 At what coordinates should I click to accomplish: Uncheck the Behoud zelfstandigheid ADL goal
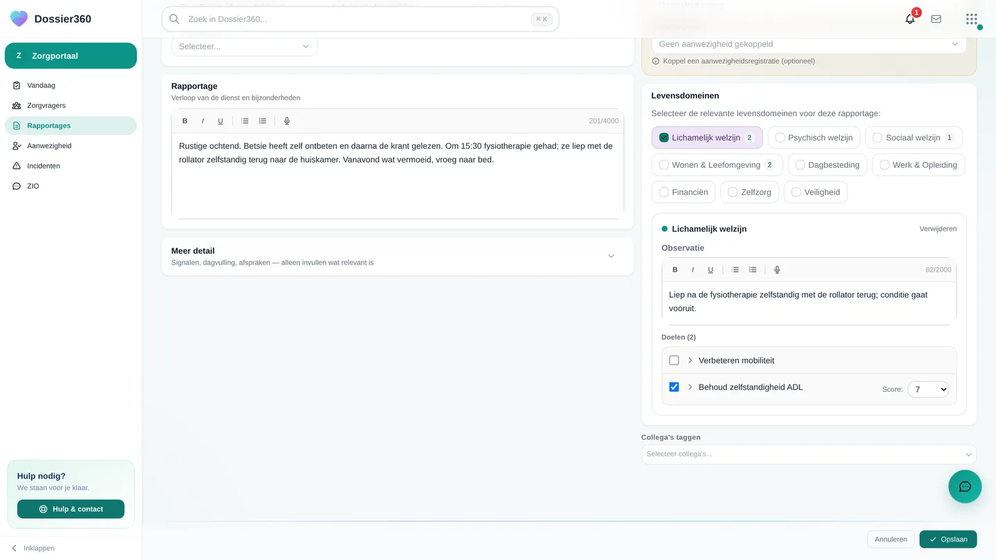(674, 387)
